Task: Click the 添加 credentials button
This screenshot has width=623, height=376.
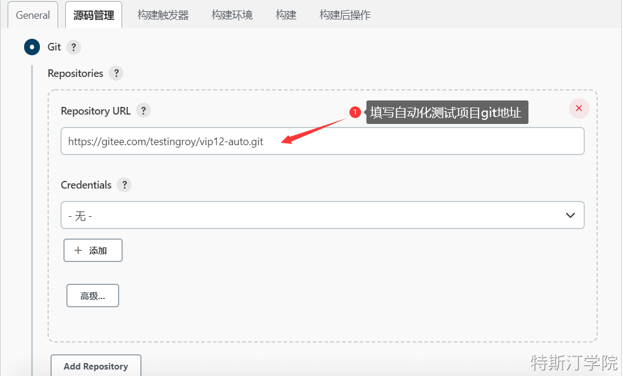Action: [93, 250]
